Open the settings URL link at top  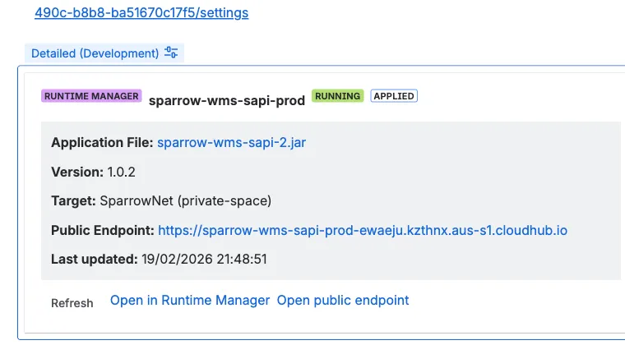[x=141, y=13]
